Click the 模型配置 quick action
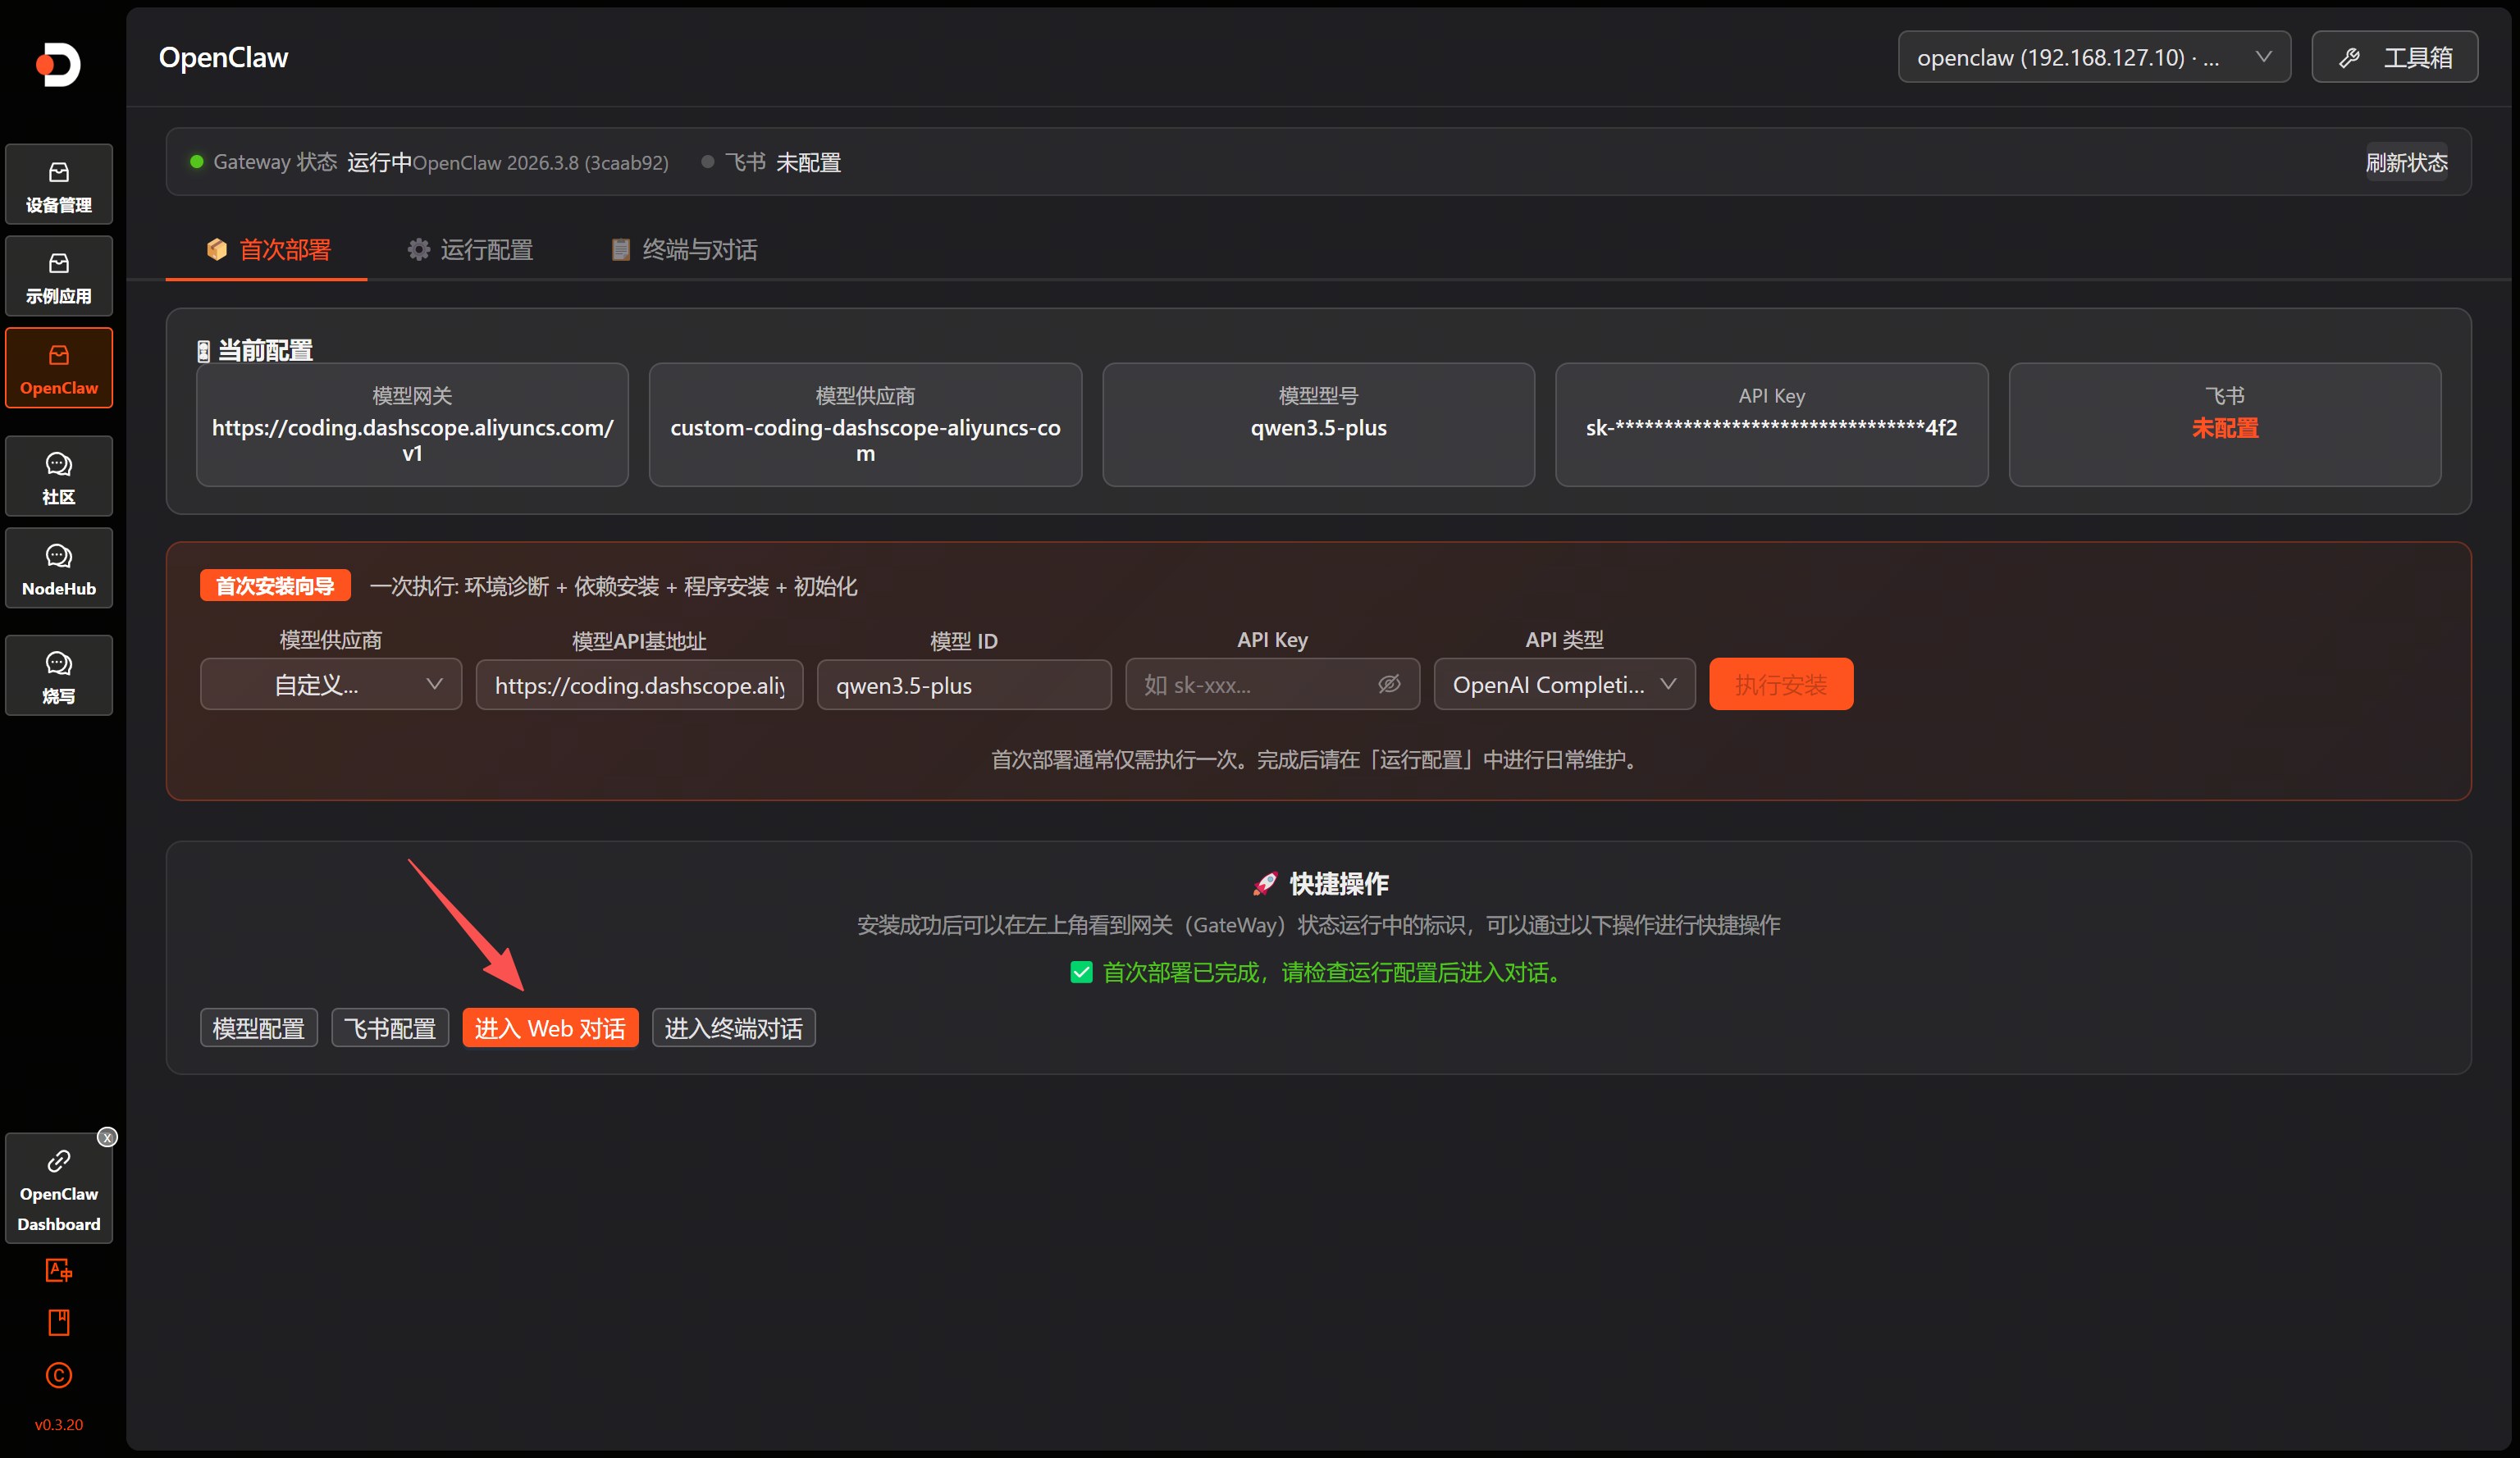Screen dimensions: 2520x1458 point(259,1028)
